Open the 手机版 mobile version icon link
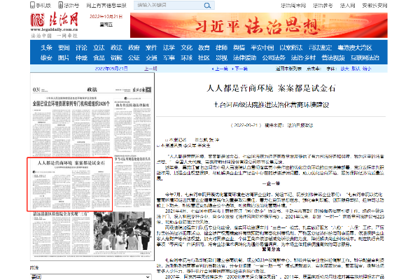Image resolution: width=420 pixels, height=280 pixels. click(x=43, y=3)
